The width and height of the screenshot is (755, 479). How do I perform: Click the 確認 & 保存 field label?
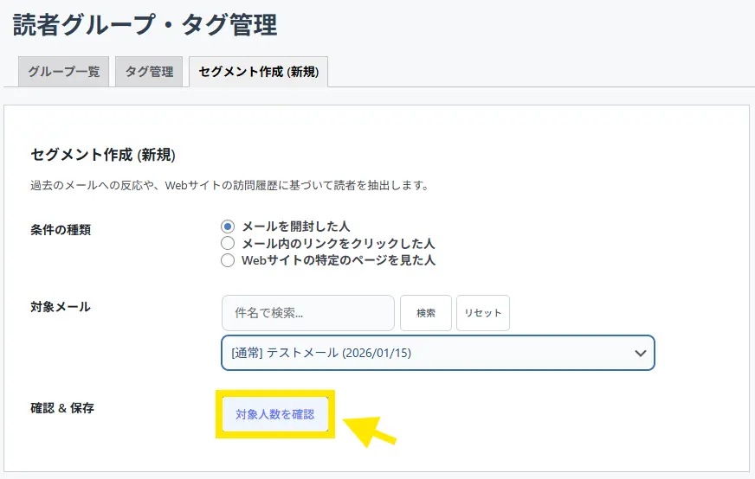tap(62, 407)
